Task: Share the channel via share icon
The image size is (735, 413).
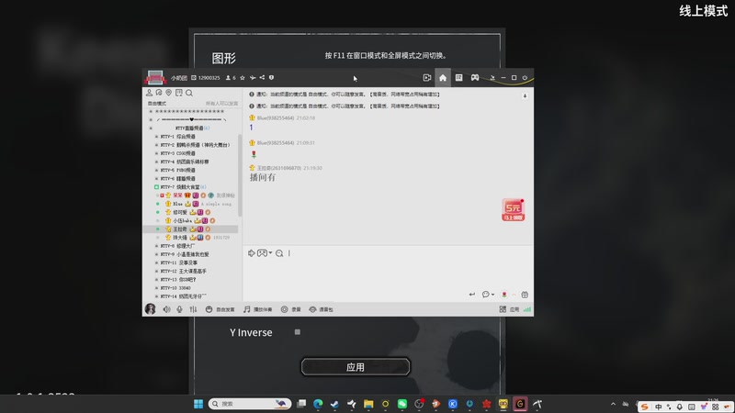Action: (x=262, y=78)
